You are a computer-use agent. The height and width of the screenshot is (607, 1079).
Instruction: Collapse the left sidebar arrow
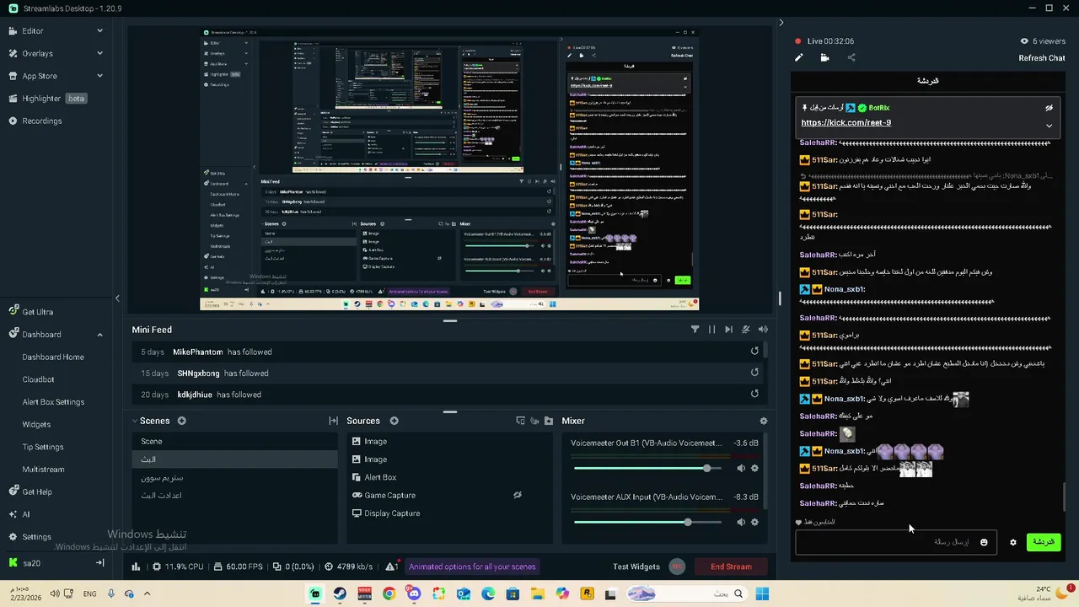point(117,298)
